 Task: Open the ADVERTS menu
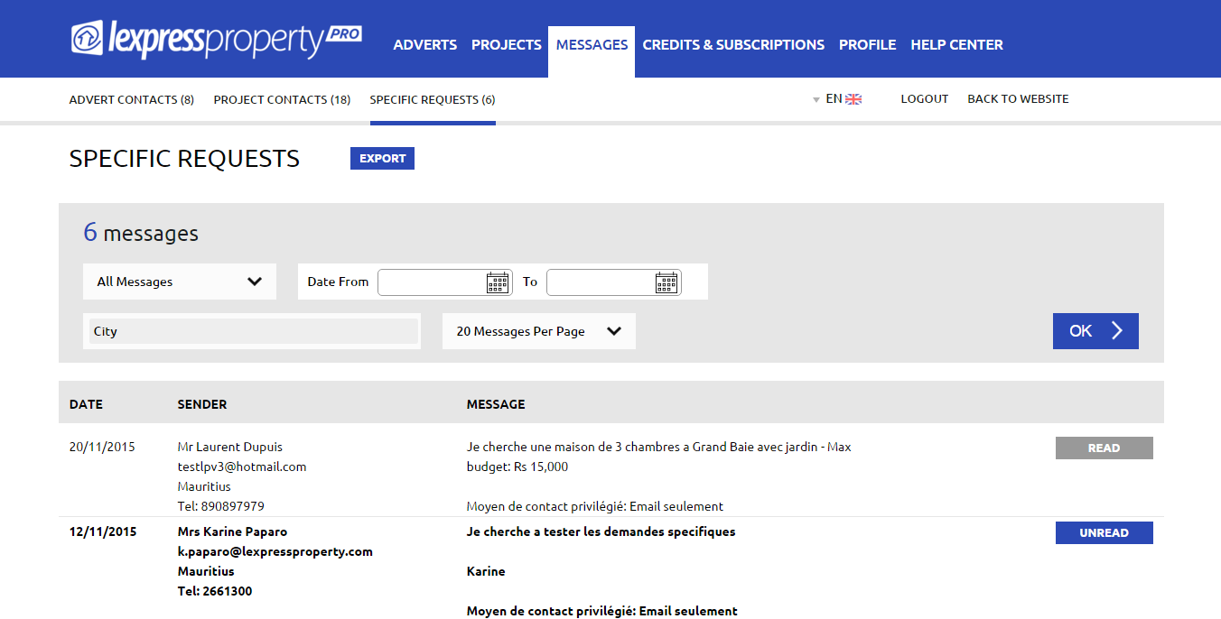tap(425, 44)
